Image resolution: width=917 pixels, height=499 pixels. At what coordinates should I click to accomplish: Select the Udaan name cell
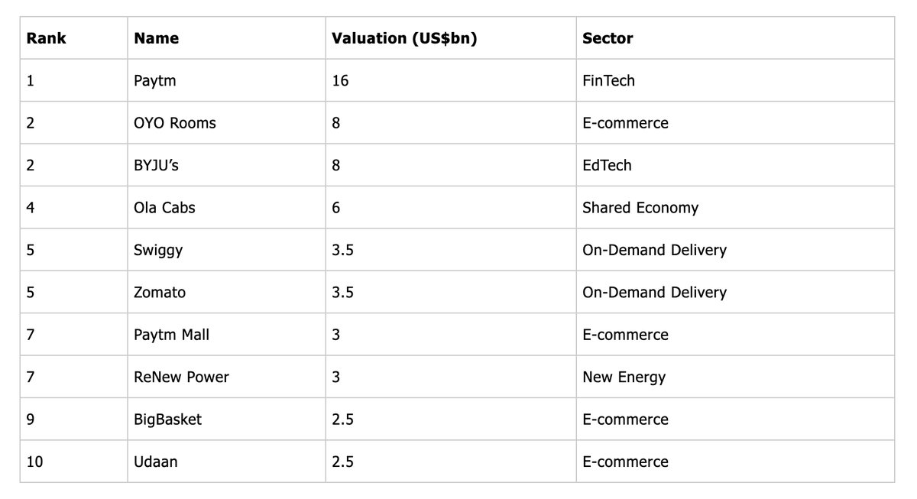pos(156,462)
